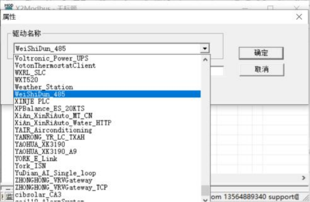Select highlighted WeiShiDun_485 list entry
Screen dimensions: 310x202
(x=107, y=94)
